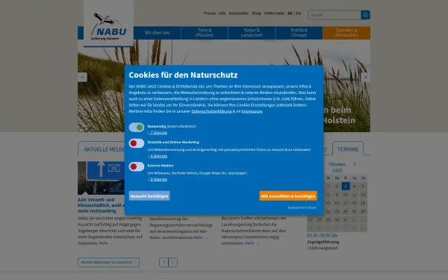Open the Tiere & Pflanzen menu
This screenshot has width=448, height=280.
pyautogui.click(x=205, y=33)
